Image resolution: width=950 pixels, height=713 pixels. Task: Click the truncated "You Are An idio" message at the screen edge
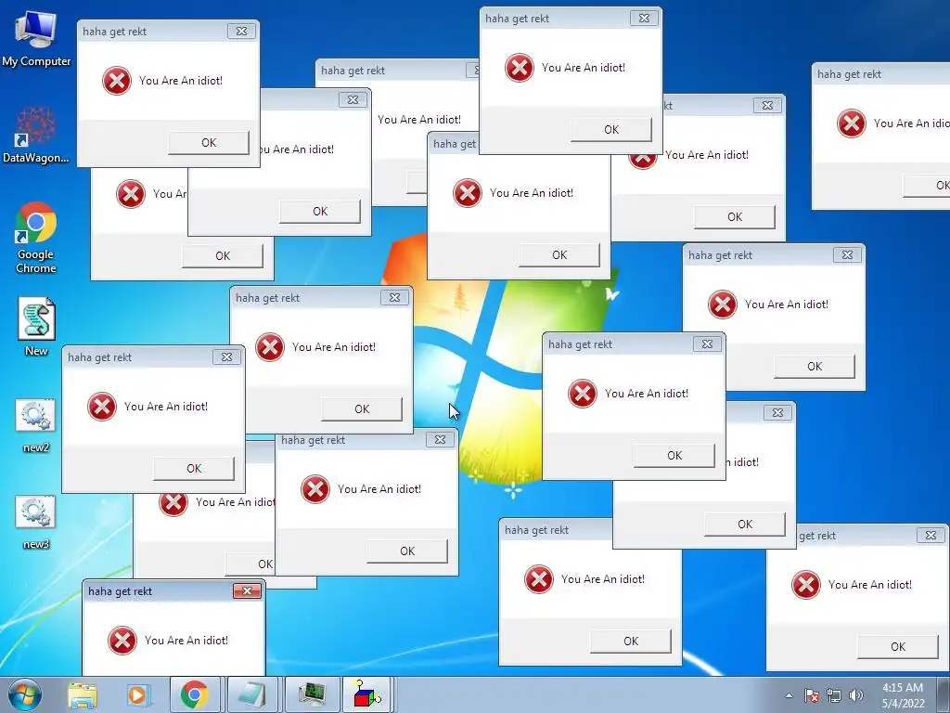912,123
